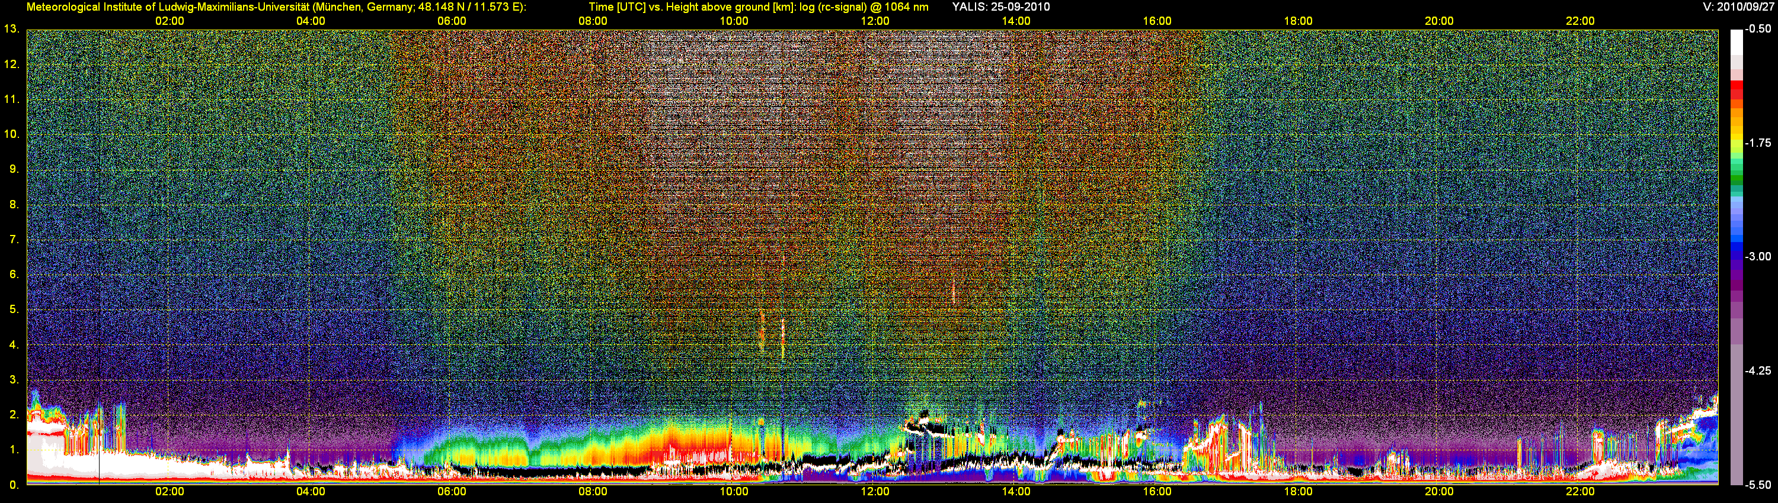Click the 02:00 label on the top time axis
This screenshot has width=1778, height=503.
(x=170, y=21)
